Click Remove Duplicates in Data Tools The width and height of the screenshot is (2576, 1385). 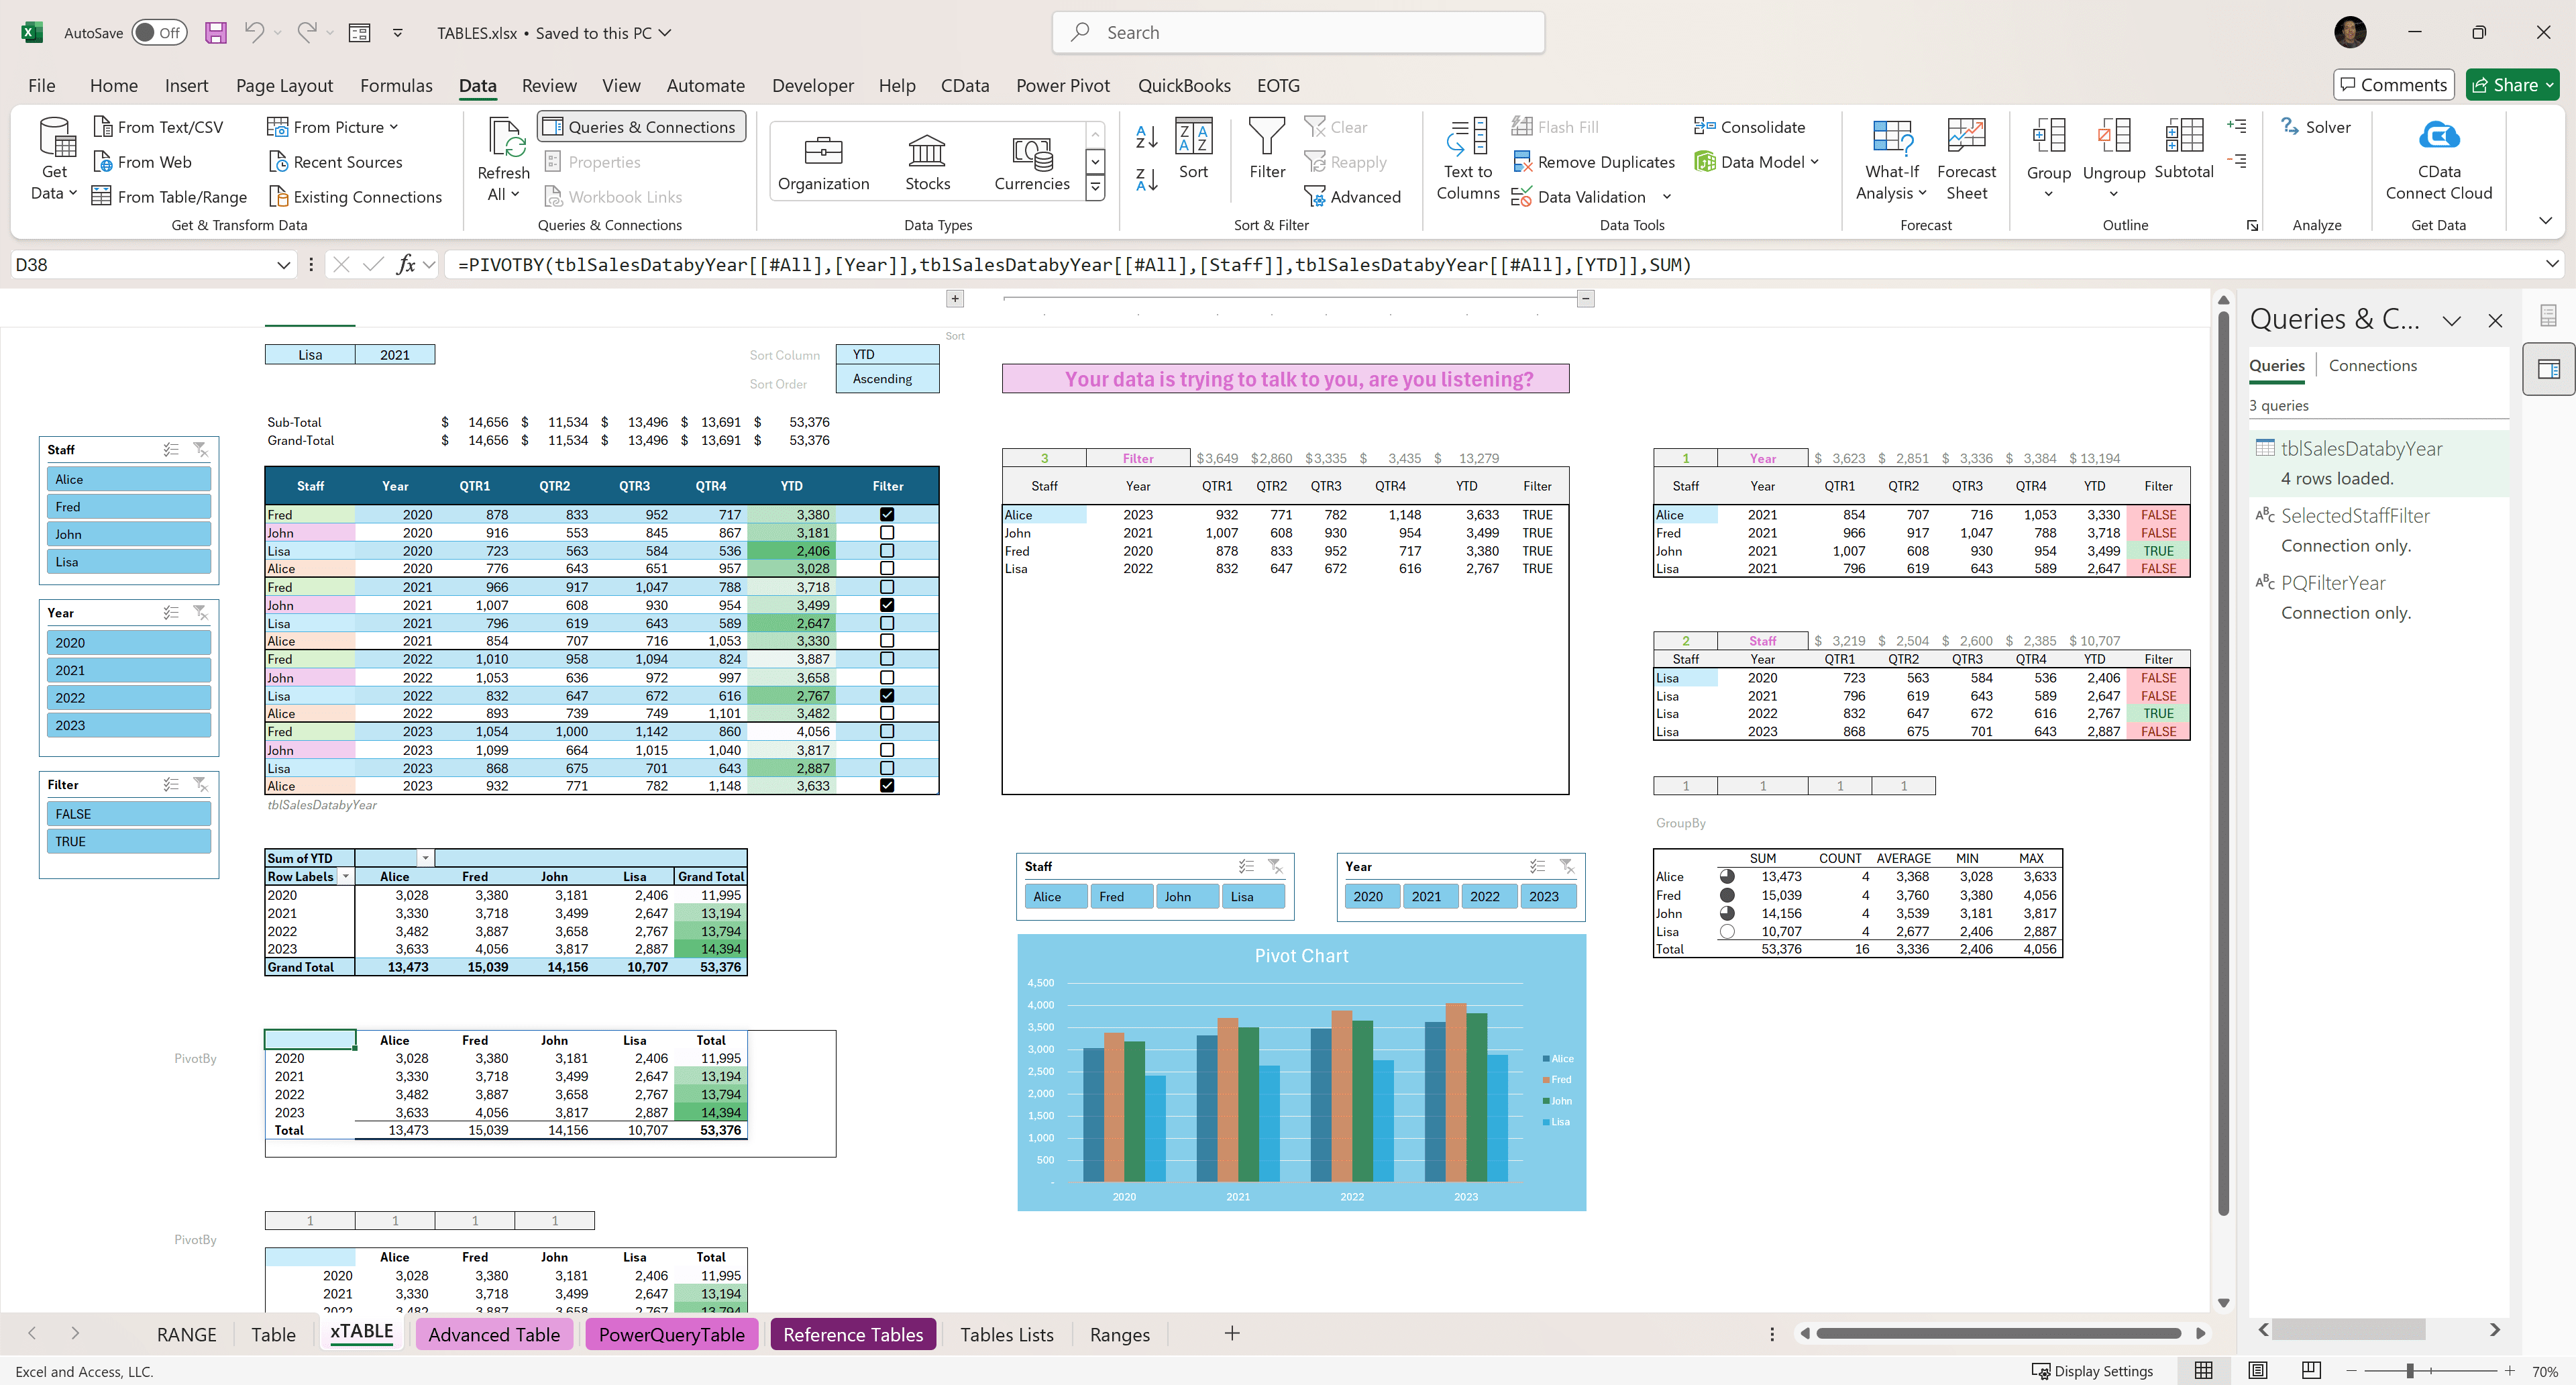pos(1594,162)
